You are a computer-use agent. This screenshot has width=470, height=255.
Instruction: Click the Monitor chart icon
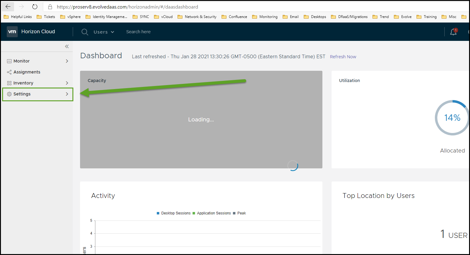9,61
